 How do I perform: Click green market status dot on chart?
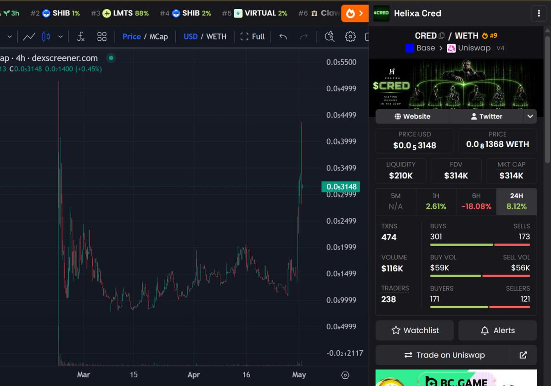111,58
